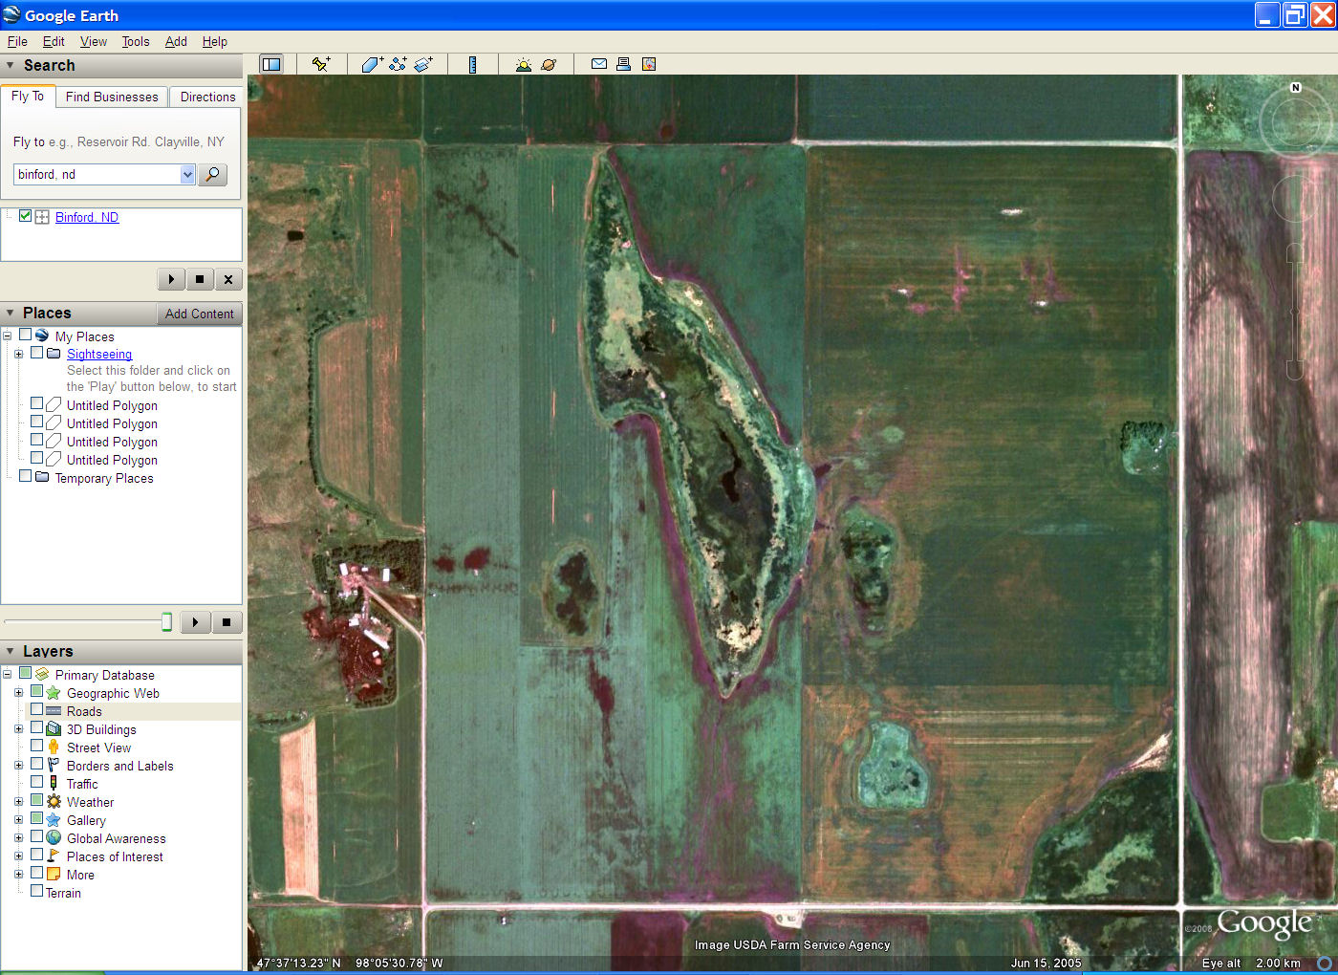Open the File menu

[17, 41]
